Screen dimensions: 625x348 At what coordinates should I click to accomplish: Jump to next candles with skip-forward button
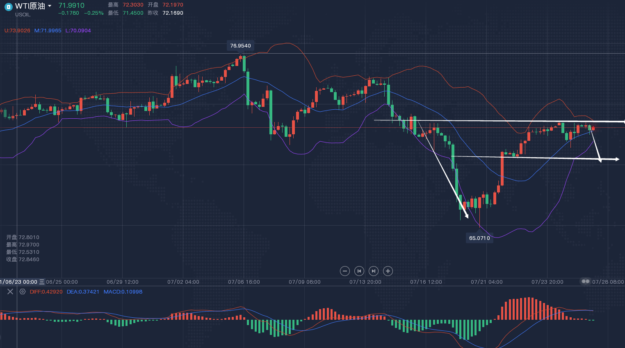pyautogui.click(x=374, y=271)
